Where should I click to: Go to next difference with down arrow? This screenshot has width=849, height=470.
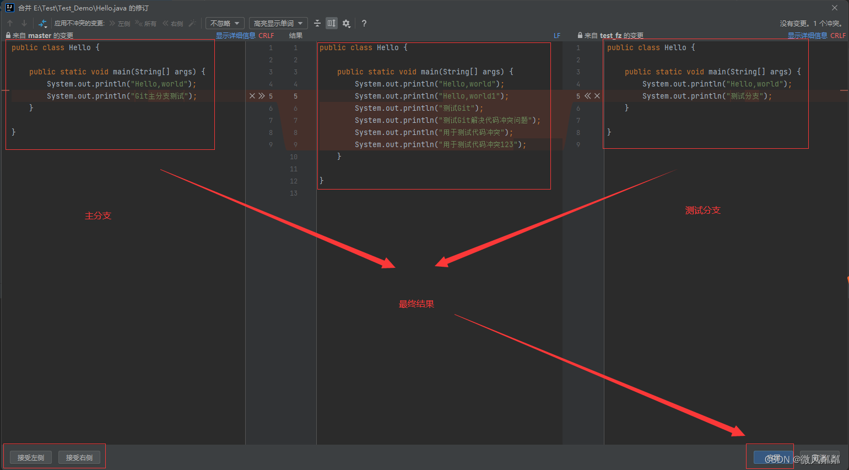click(x=24, y=23)
